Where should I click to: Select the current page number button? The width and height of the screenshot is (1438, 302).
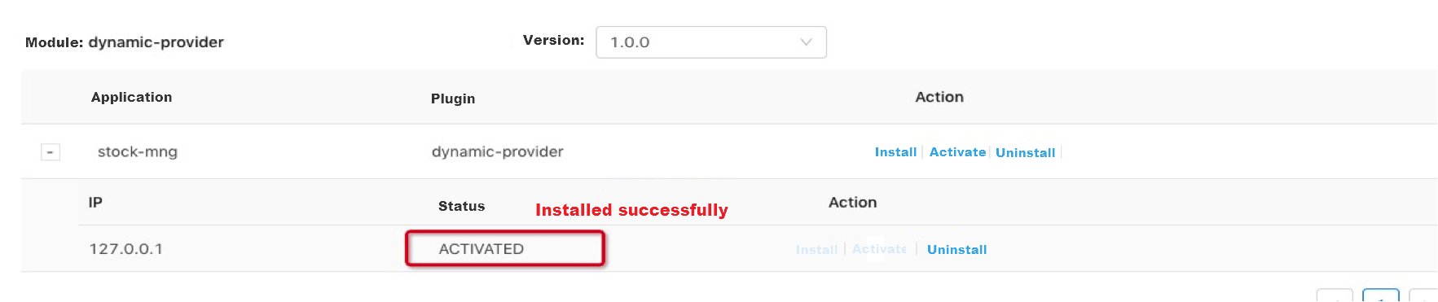pos(1380,295)
